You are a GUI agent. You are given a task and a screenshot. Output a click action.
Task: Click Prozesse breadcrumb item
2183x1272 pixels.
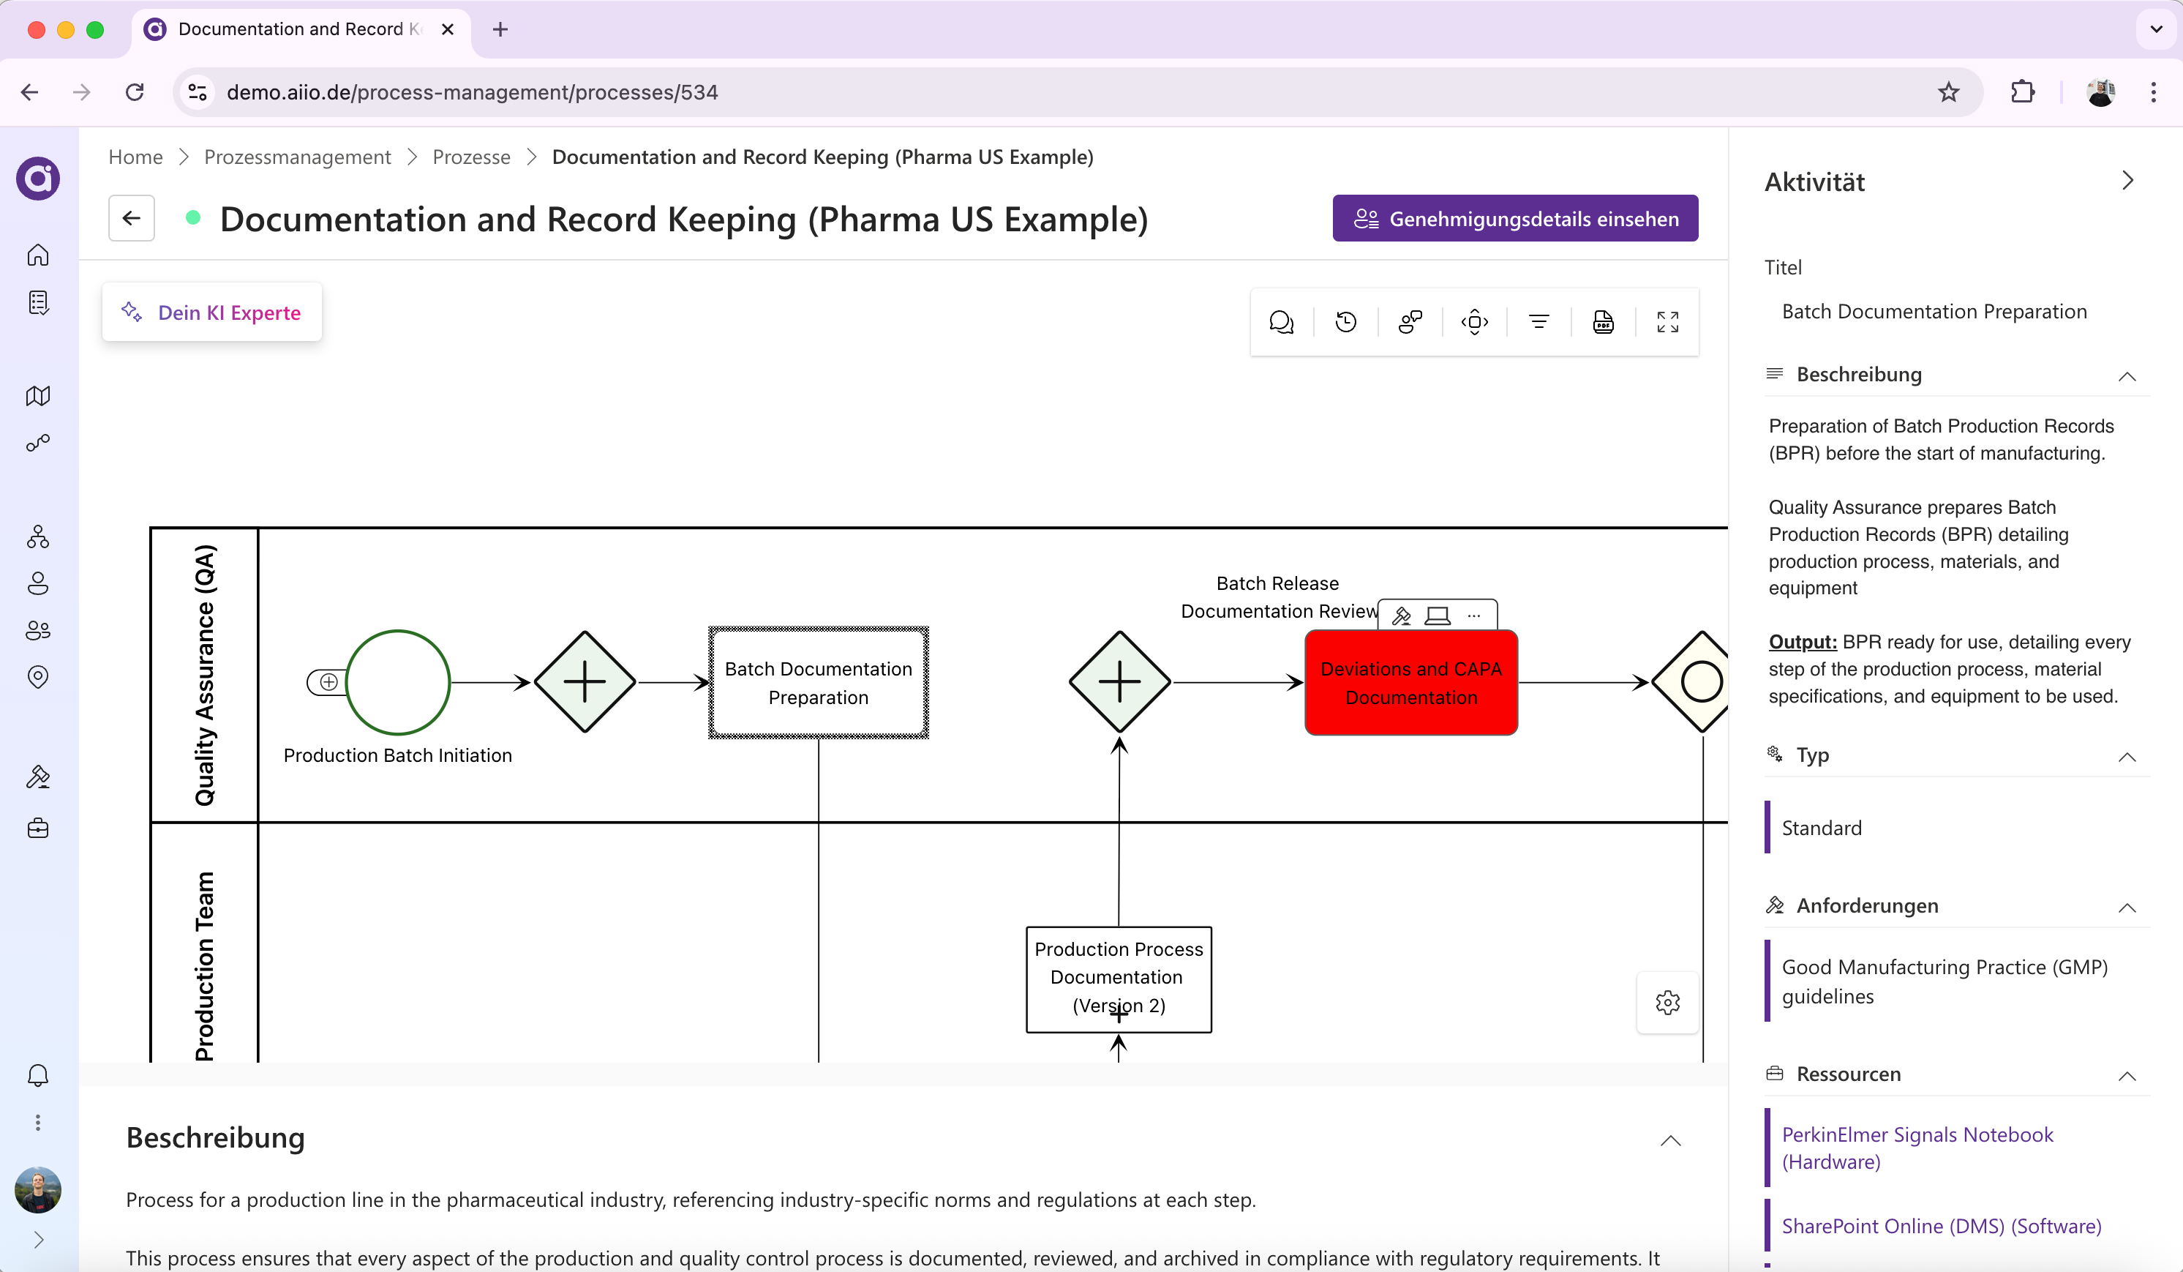[x=471, y=157]
